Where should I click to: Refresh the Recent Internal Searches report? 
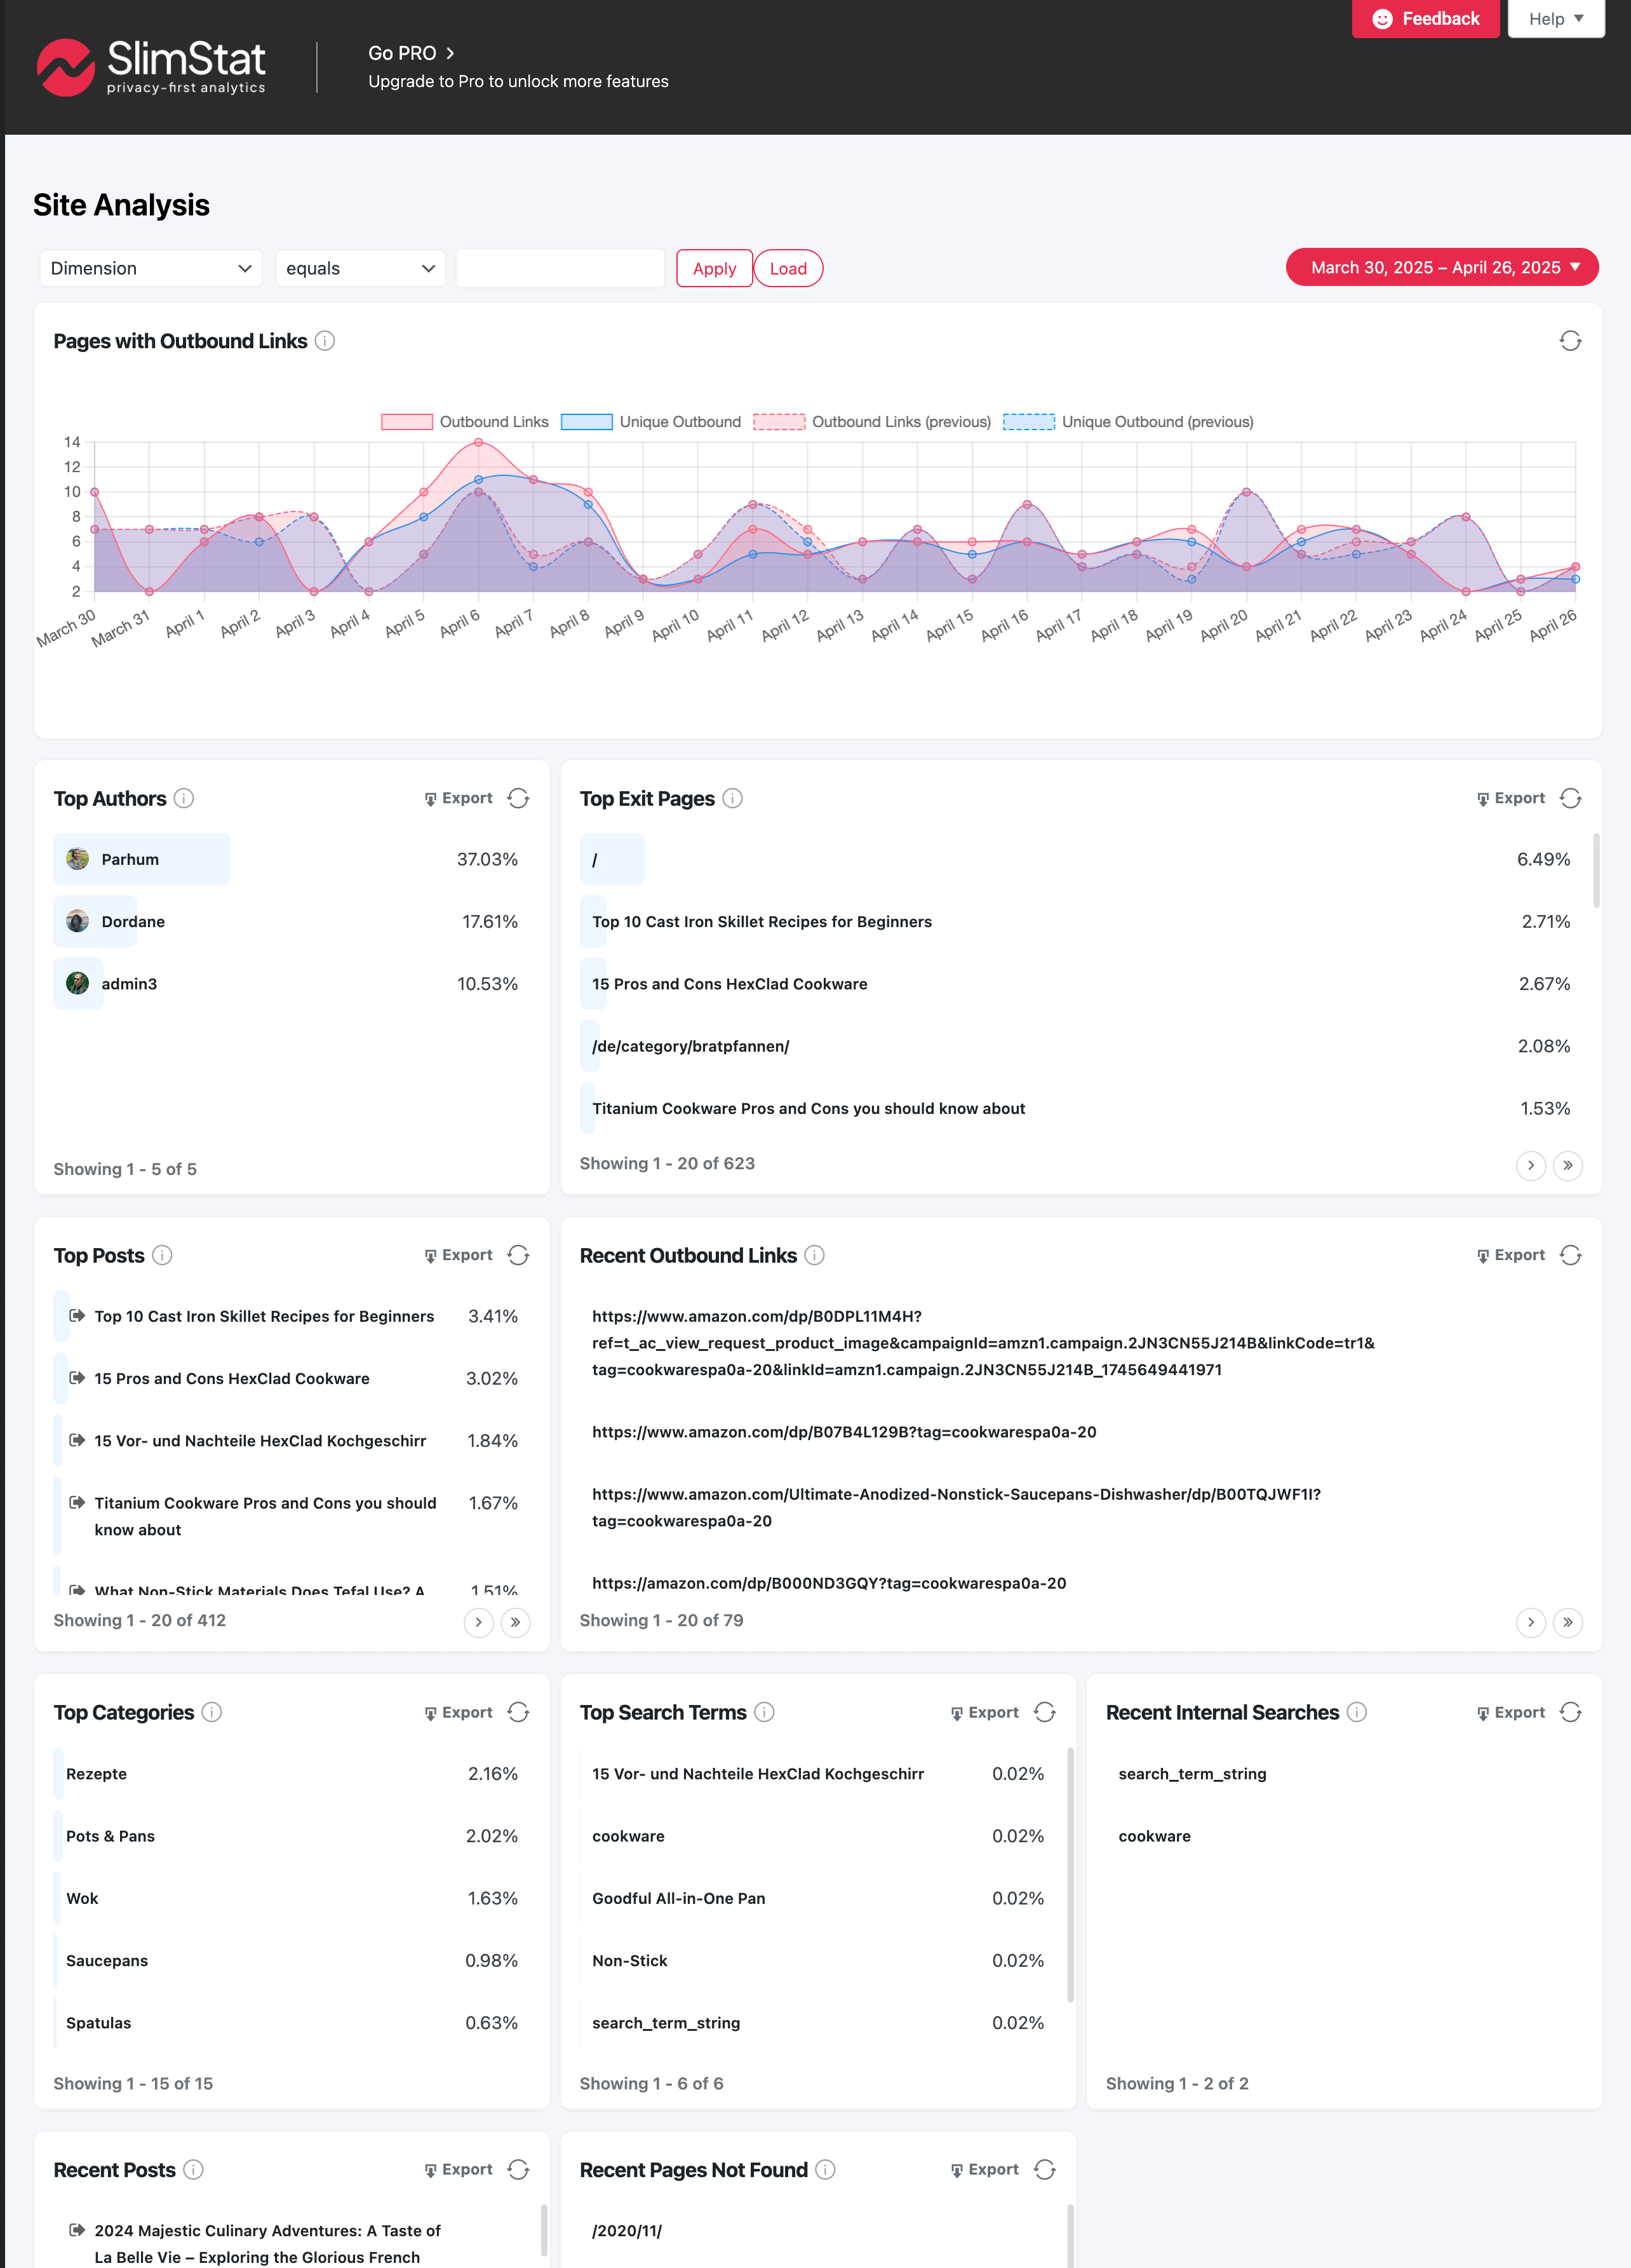(1570, 1712)
